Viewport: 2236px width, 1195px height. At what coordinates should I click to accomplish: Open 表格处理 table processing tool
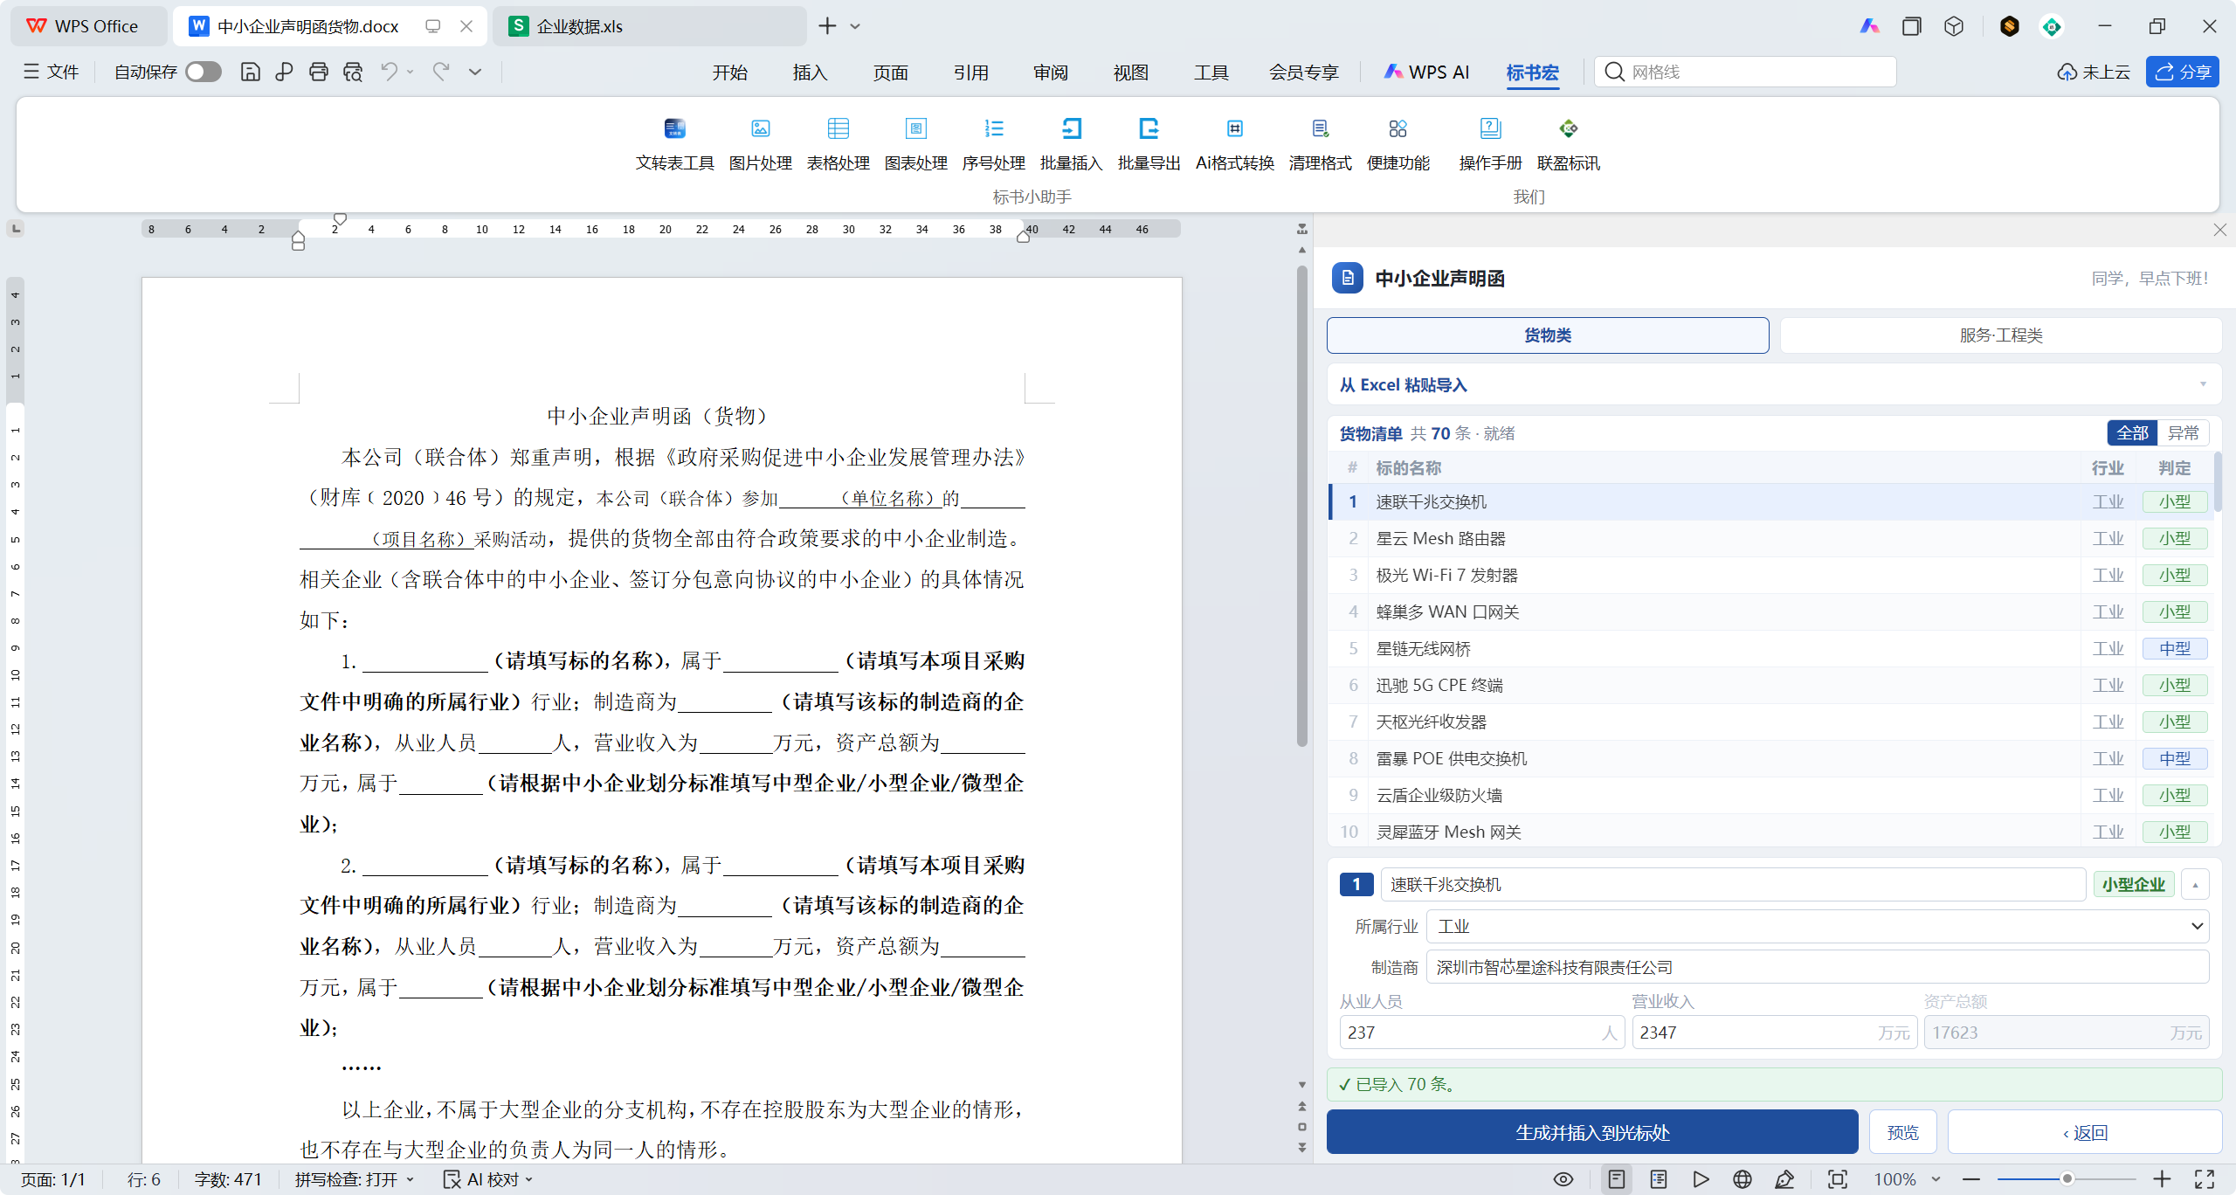pyautogui.click(x=838, y=144)
